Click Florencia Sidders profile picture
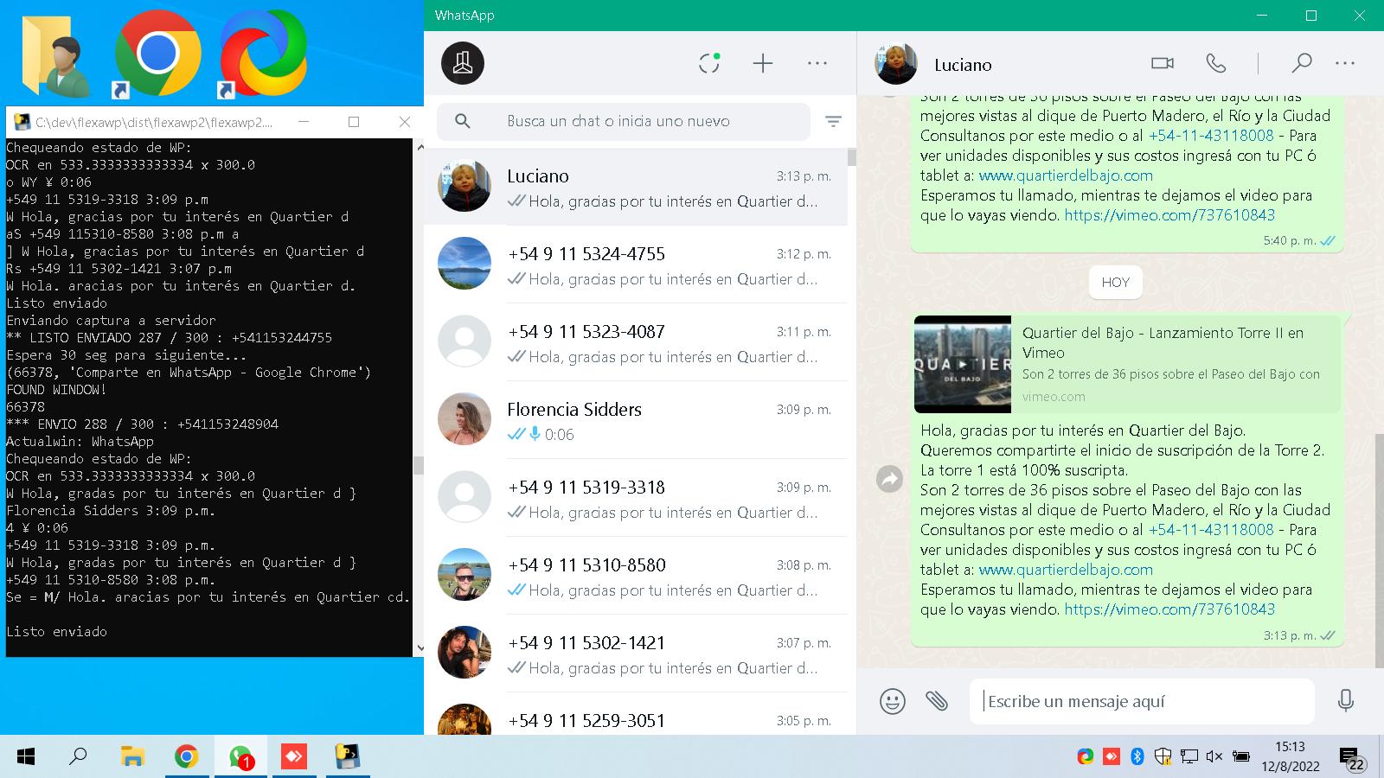This screenshot has width=1384, height=778. (465, 419)
